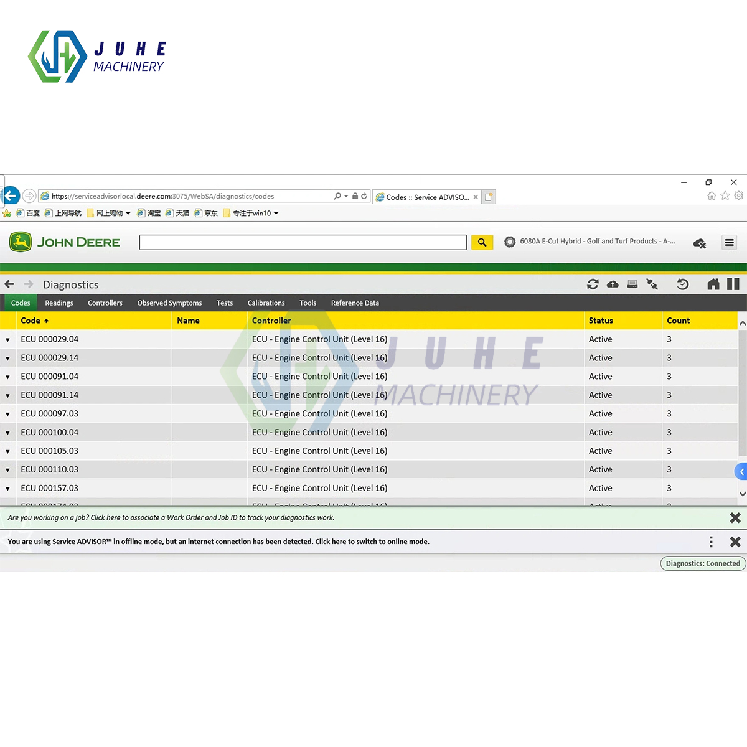This screenshot has height=747, width=747.
Task: Check the Diagnostics: Connected status button
Action: pos(702,563)
